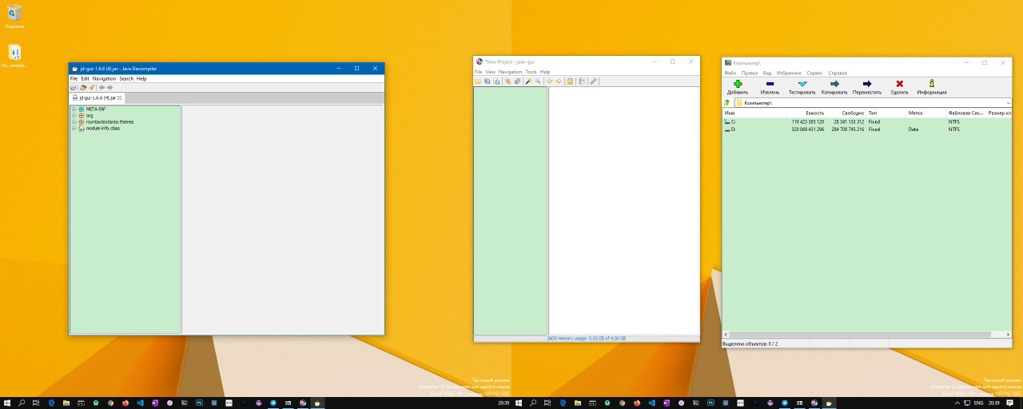Click JADX memory usage bar in jadx-gui

pyautogui.click(x=587, y=339)
